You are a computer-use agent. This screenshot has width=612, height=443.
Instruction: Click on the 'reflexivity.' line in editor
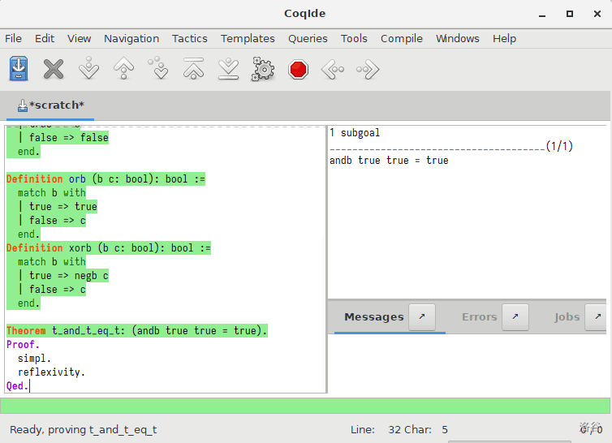coord(51,372)
